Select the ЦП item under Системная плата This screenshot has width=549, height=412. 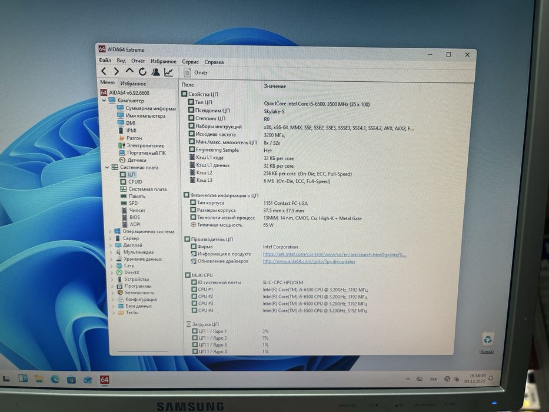(x=128, y=174)
